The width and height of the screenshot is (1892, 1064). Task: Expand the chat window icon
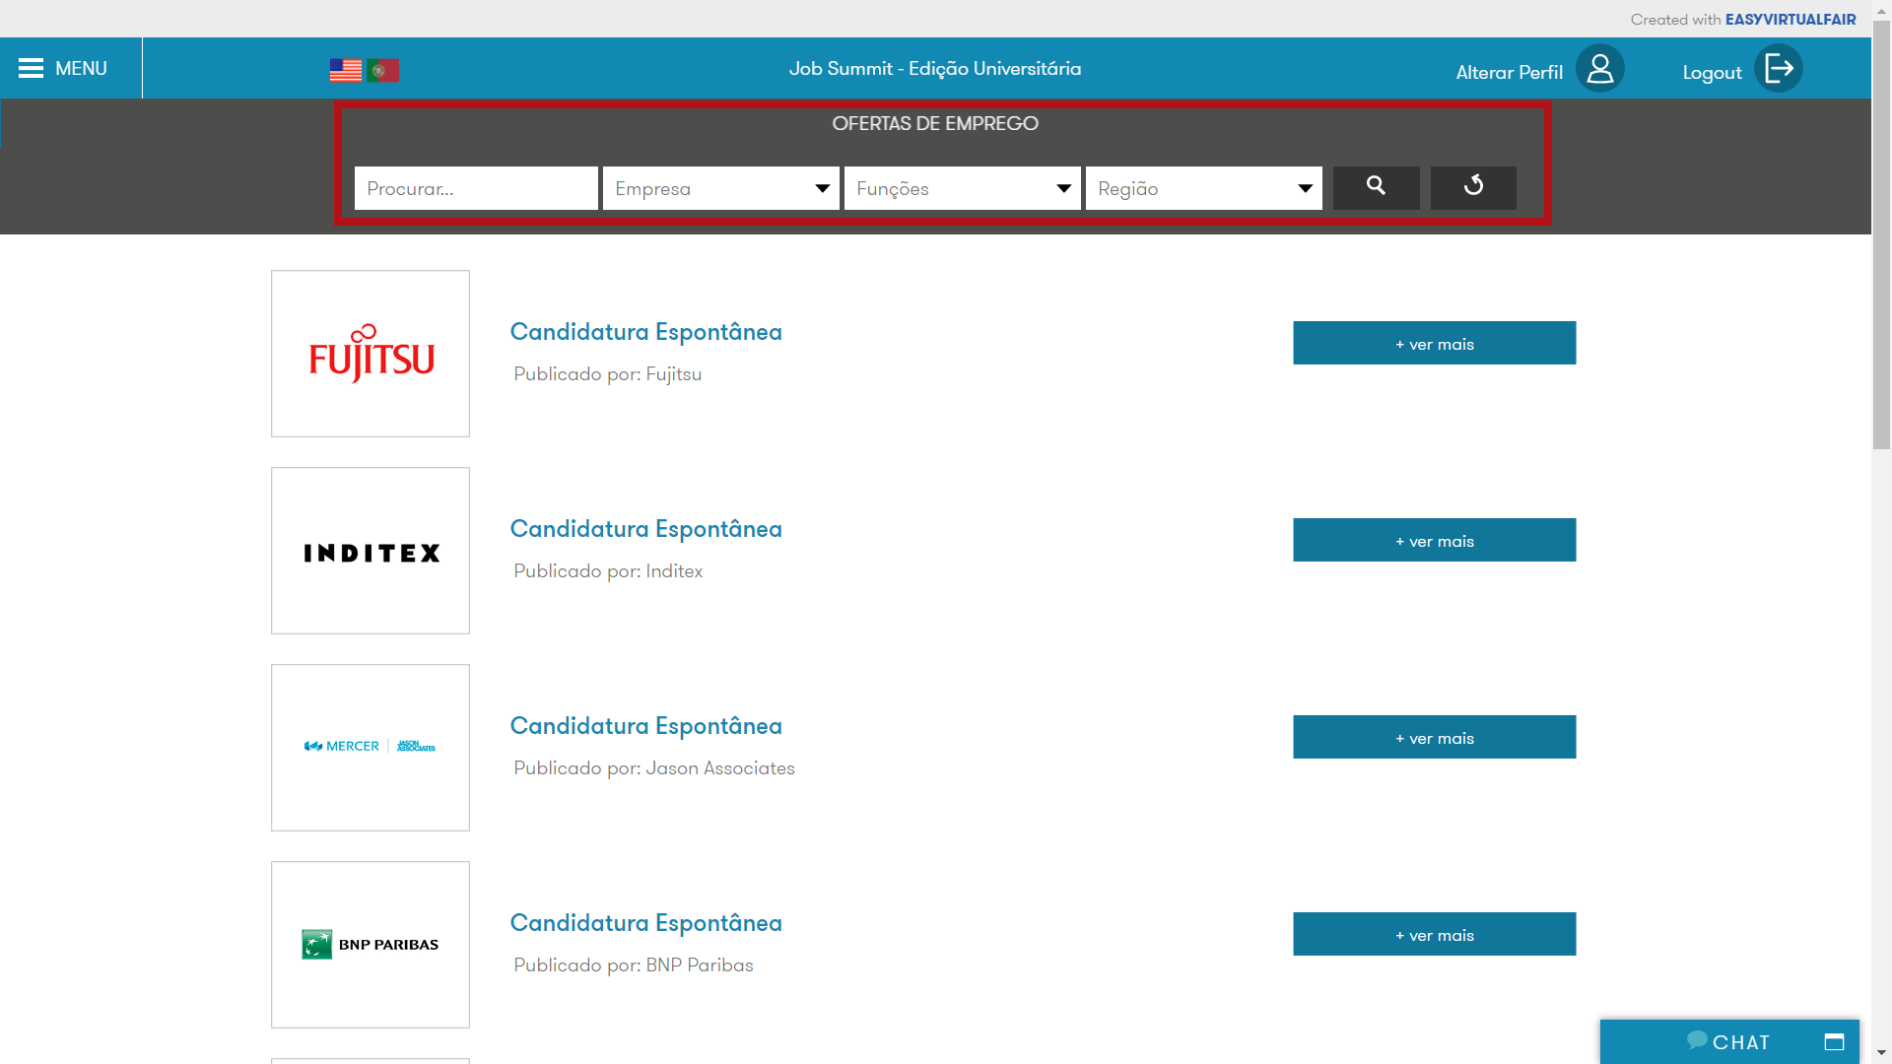tap(1834, 1041)
